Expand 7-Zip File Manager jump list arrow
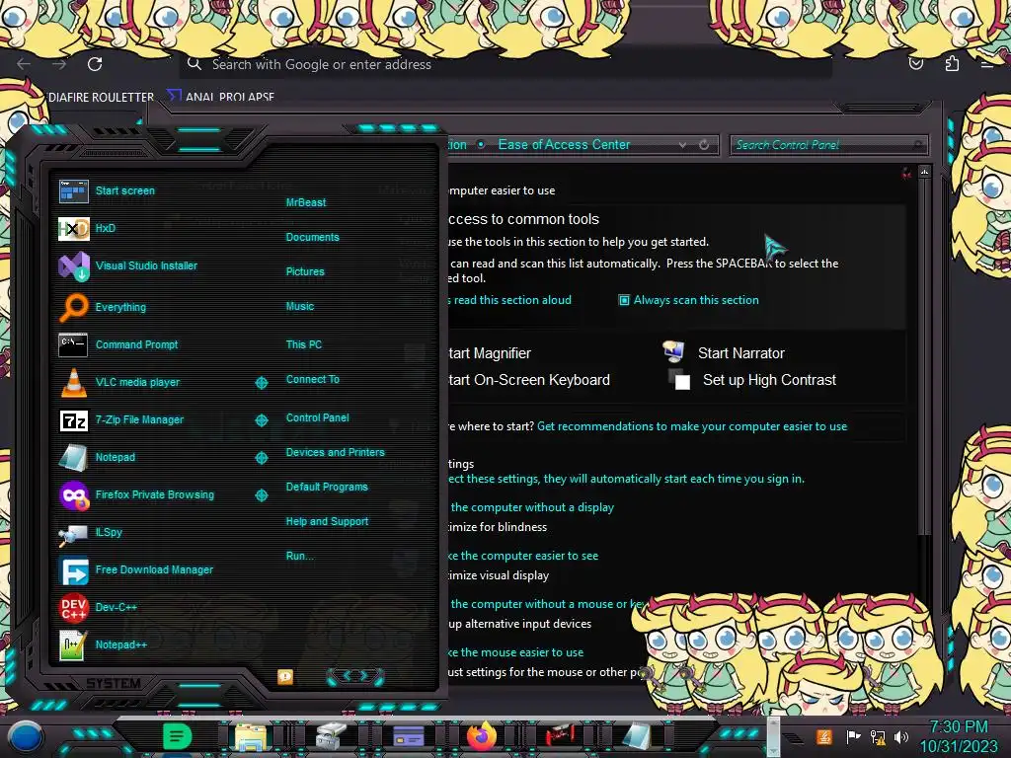The image size is (1011, 758). point(261,420)
